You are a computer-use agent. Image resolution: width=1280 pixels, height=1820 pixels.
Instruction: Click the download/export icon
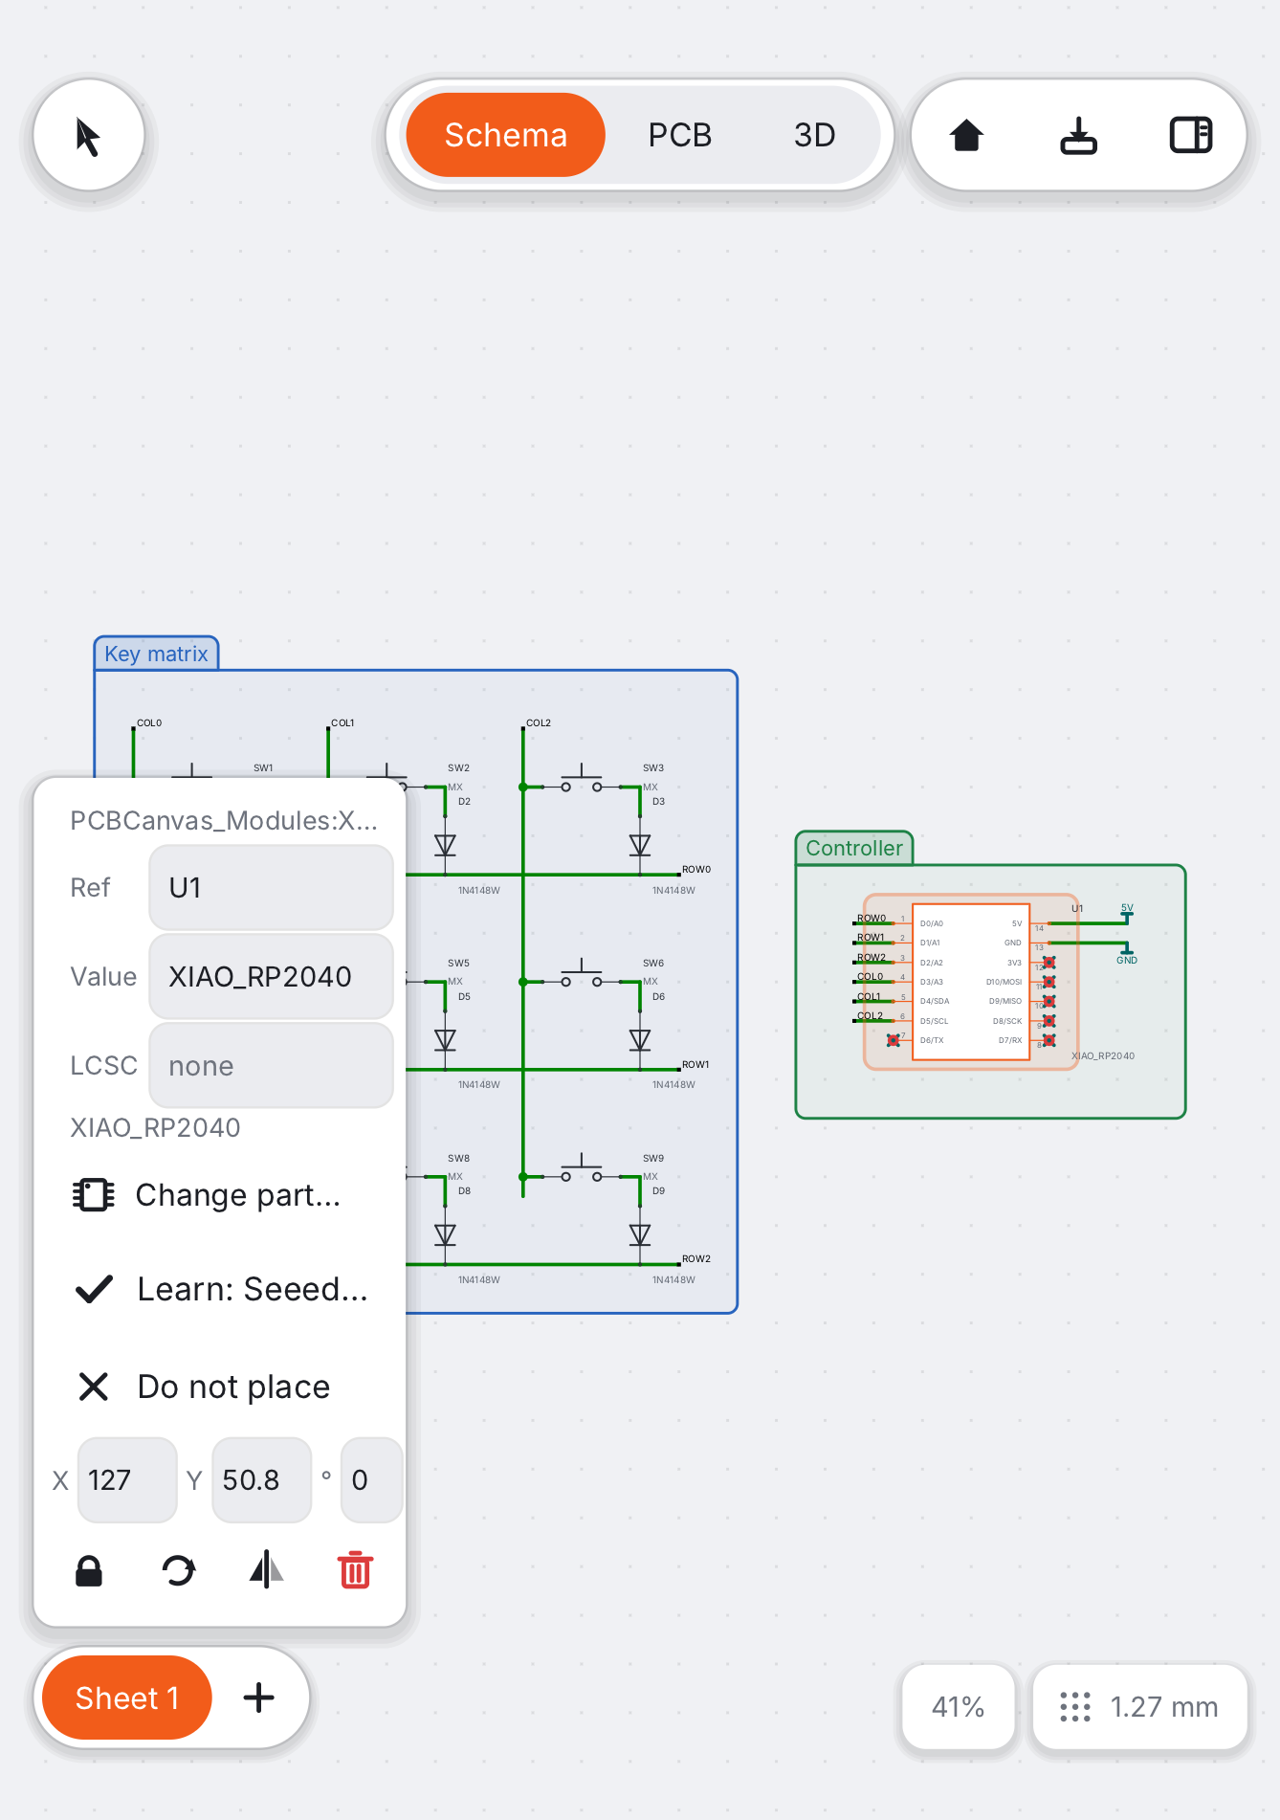[x=1078, y=136]
